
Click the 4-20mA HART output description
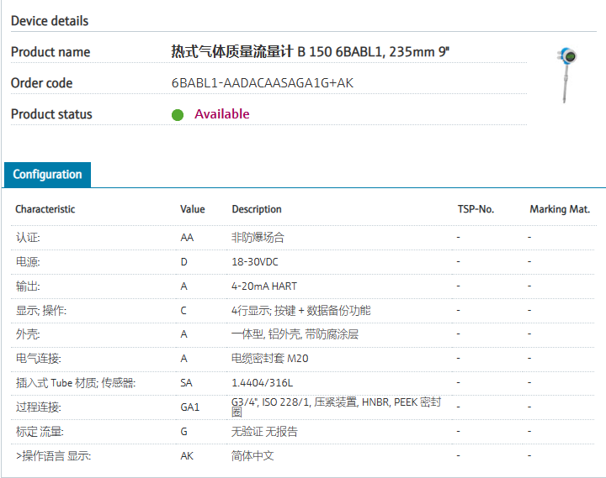(x=263, y=286)
